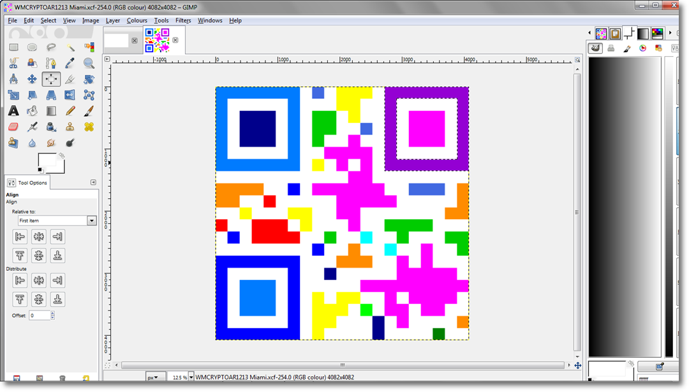Select the Scale tool
Screen dimensions: 689x392
click(x=13, y=95)
